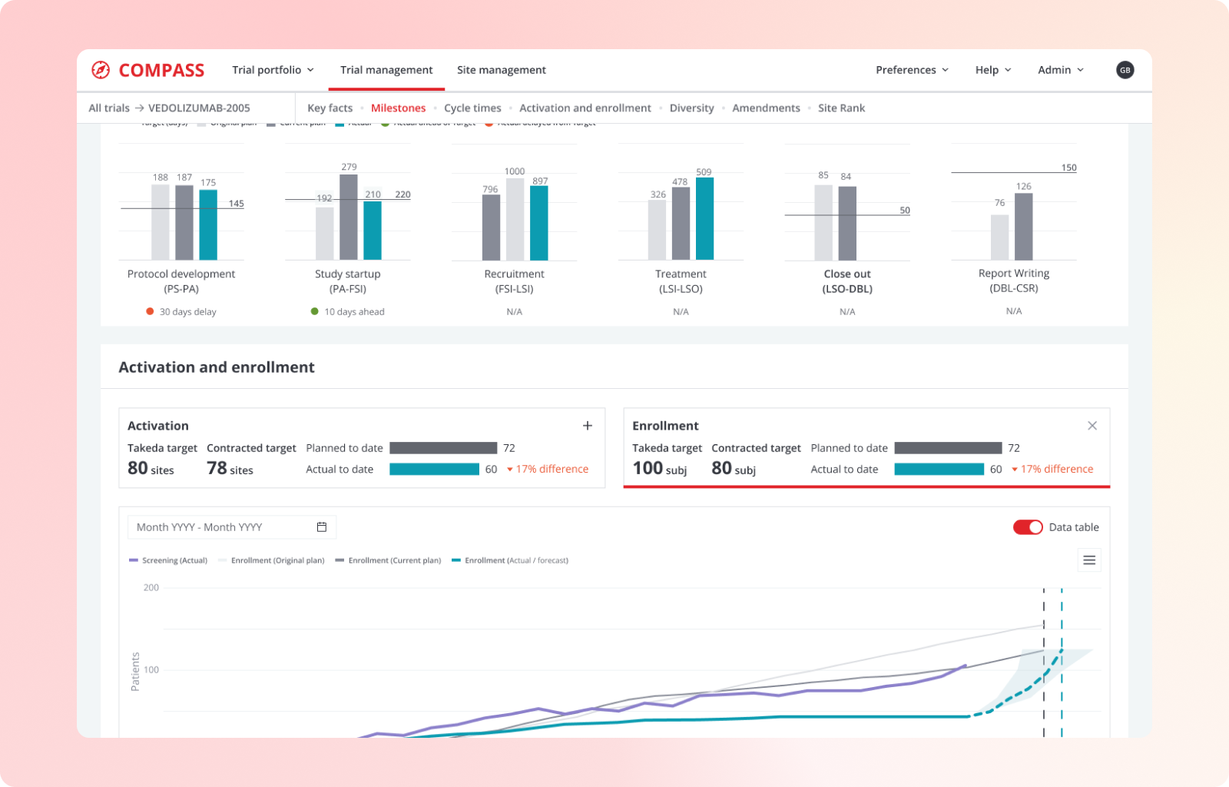Screen dimensions: 1229x787
Task: Expand the Preferences dropdown
Action: (912, 69)
